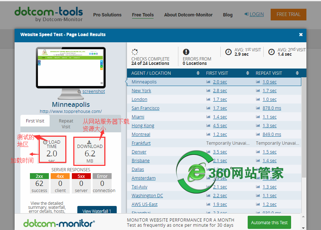Viewport: 321px width, 230px height.
Task: Open chart icon for Montreal repeat visit
Action: 258,135
